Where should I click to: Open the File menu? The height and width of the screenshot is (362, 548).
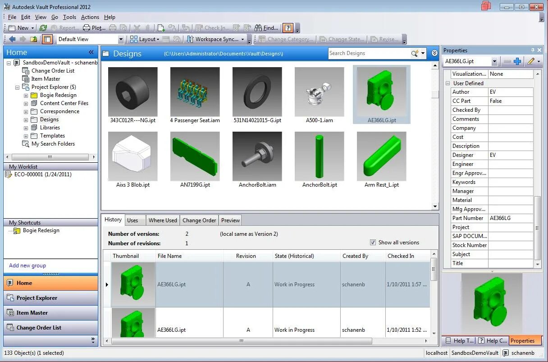coord(12,17)
